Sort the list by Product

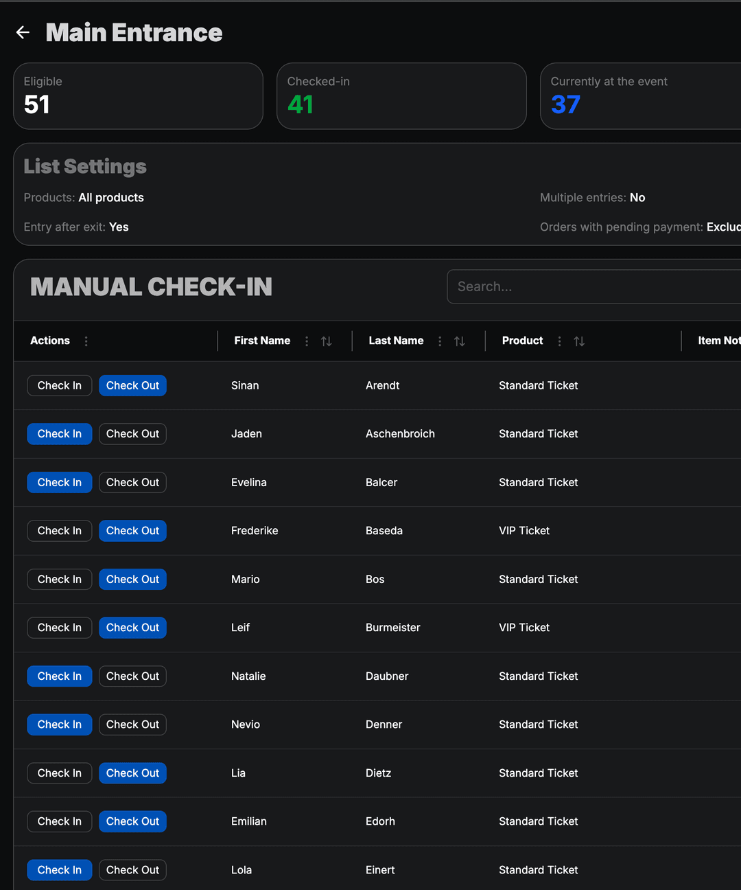[579, 341]
